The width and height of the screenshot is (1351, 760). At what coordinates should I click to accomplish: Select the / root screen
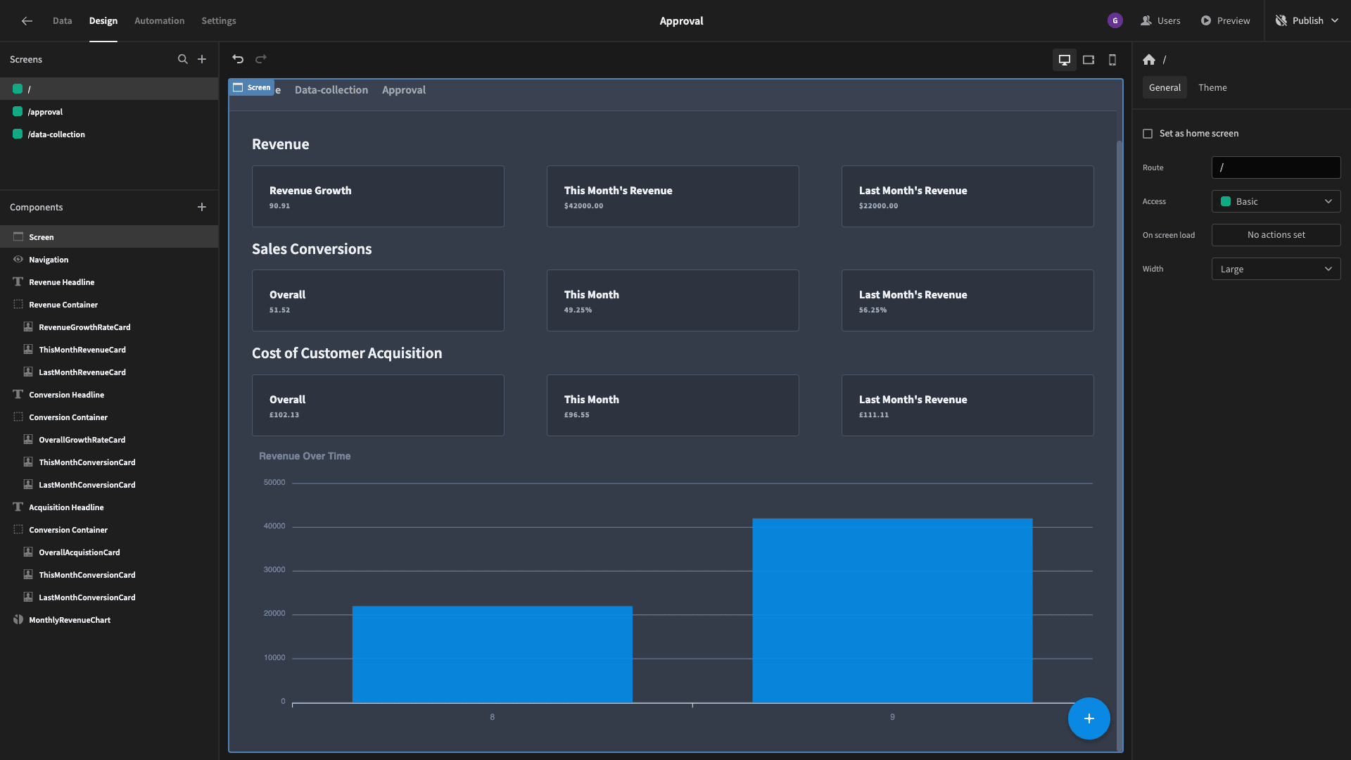109,89
